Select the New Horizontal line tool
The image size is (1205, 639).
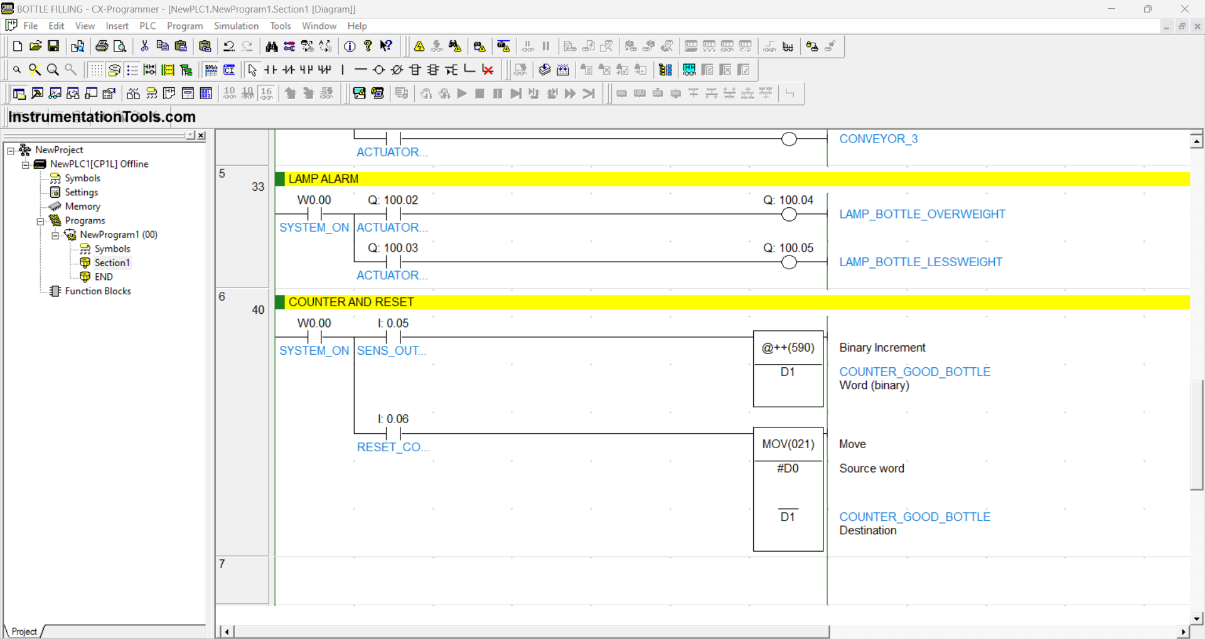360,70
